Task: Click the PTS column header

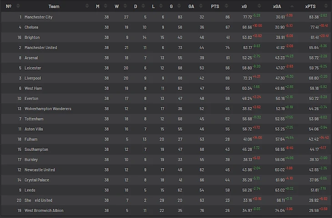Action: pos(215,6)
